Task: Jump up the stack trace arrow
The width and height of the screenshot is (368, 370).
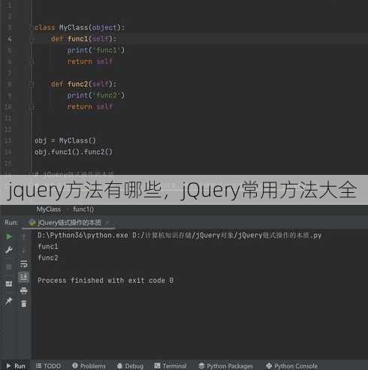Action: point(24,236)
